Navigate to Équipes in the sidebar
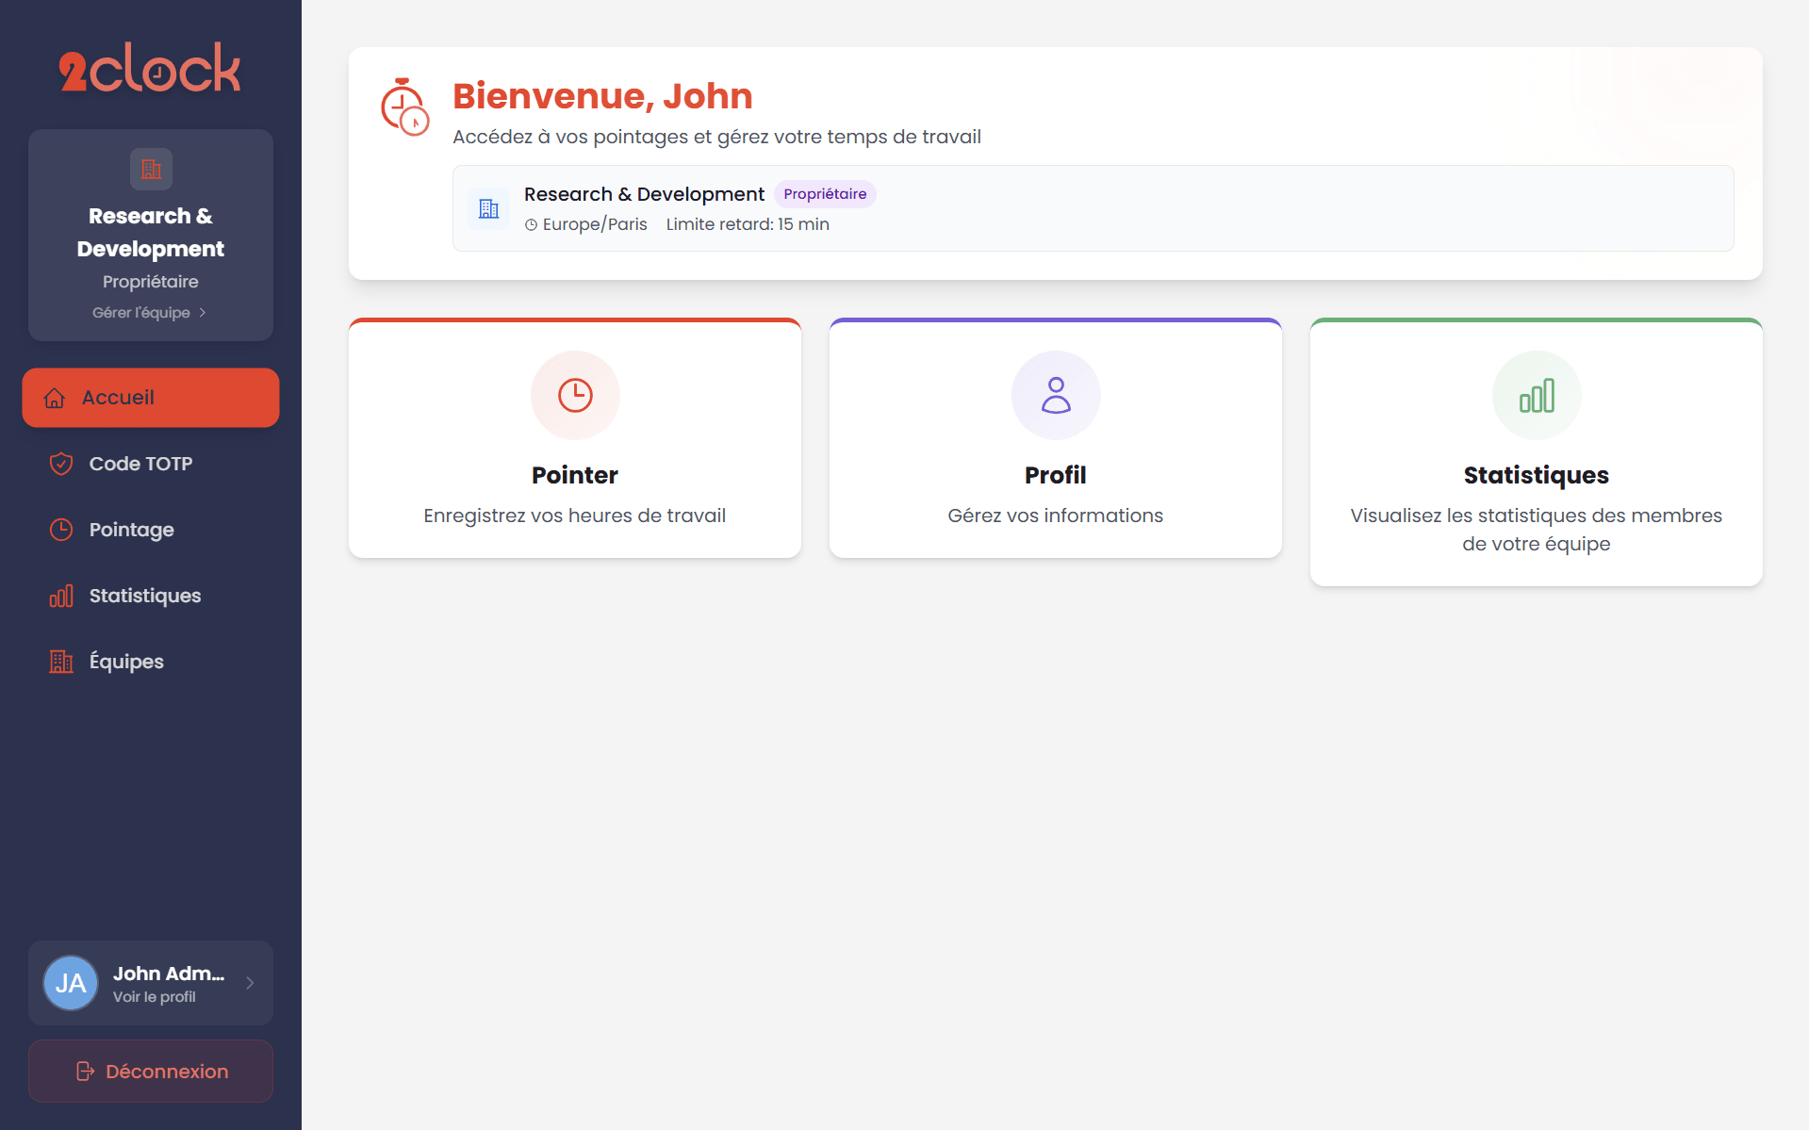The width and height of the screenshot is (1809, 1130). tap(126, 662)
